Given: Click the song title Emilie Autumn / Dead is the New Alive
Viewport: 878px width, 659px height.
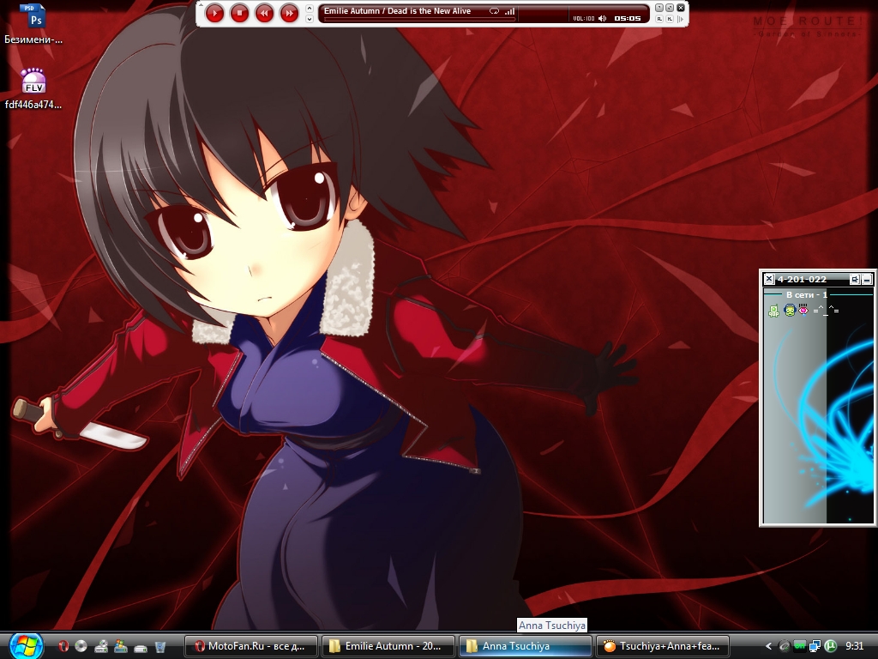Looking at the screenshot, I should click(x=397, y=10).
